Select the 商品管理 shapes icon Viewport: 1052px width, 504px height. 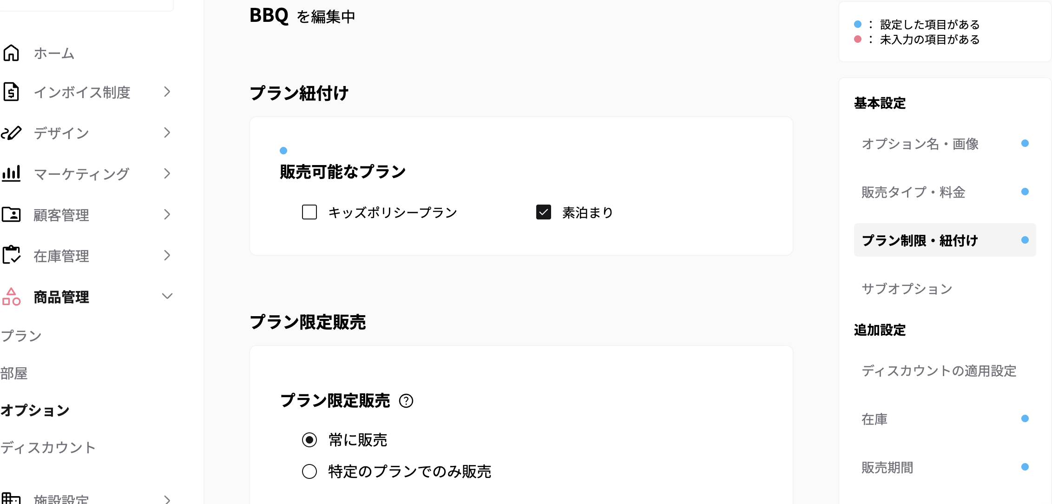(11, 296)
